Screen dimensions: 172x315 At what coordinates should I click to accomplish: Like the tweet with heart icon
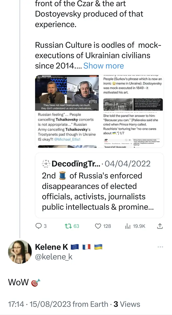[x=98, y=226]
